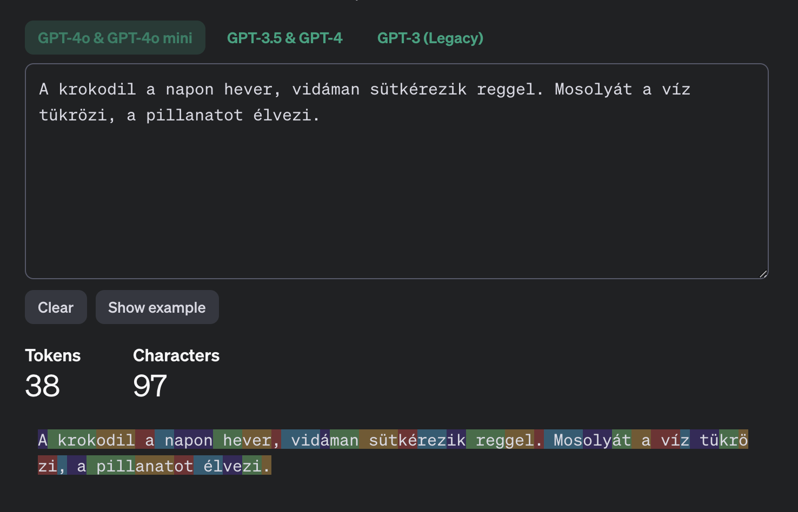Focus the empty area of the text input box
This screenshot has height=512, width=798.
[396, 205]
